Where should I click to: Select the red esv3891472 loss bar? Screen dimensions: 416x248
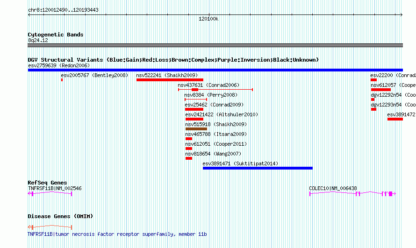[x=395, y=119]
